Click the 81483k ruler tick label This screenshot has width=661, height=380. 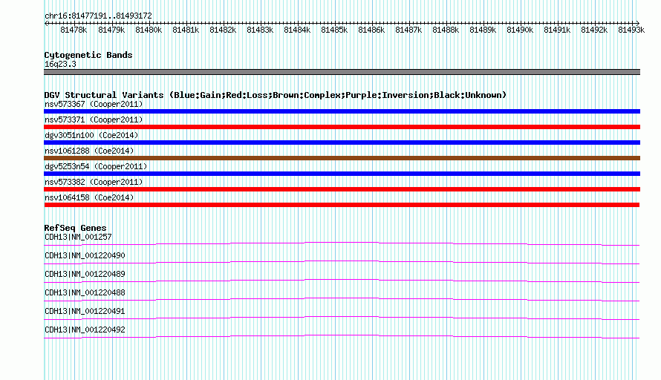pyautogui.click(x=260, y=30)
